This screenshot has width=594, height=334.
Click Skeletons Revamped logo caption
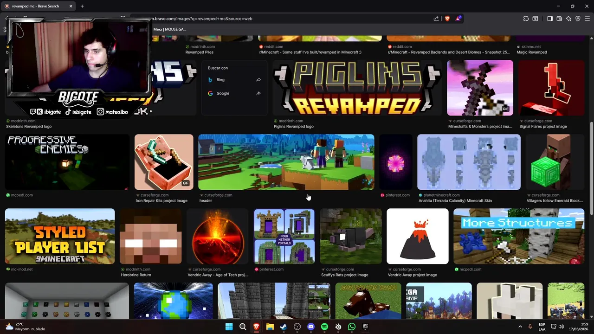point(29,127)
